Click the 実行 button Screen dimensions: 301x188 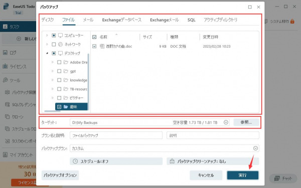[243, 175]
